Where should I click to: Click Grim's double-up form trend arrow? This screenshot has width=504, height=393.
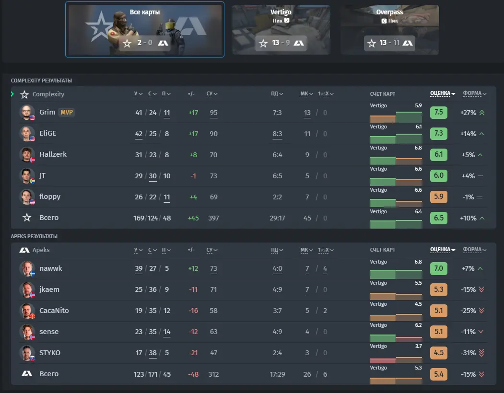(x=482, y=113)
